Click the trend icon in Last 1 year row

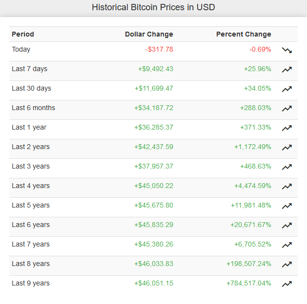(287, 128)
